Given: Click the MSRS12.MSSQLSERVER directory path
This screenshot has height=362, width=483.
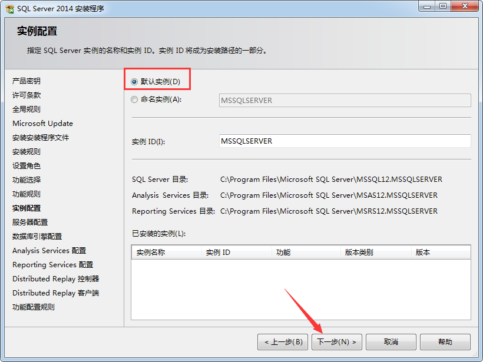Looking at the screenshot, I should [x=329, y=211].
